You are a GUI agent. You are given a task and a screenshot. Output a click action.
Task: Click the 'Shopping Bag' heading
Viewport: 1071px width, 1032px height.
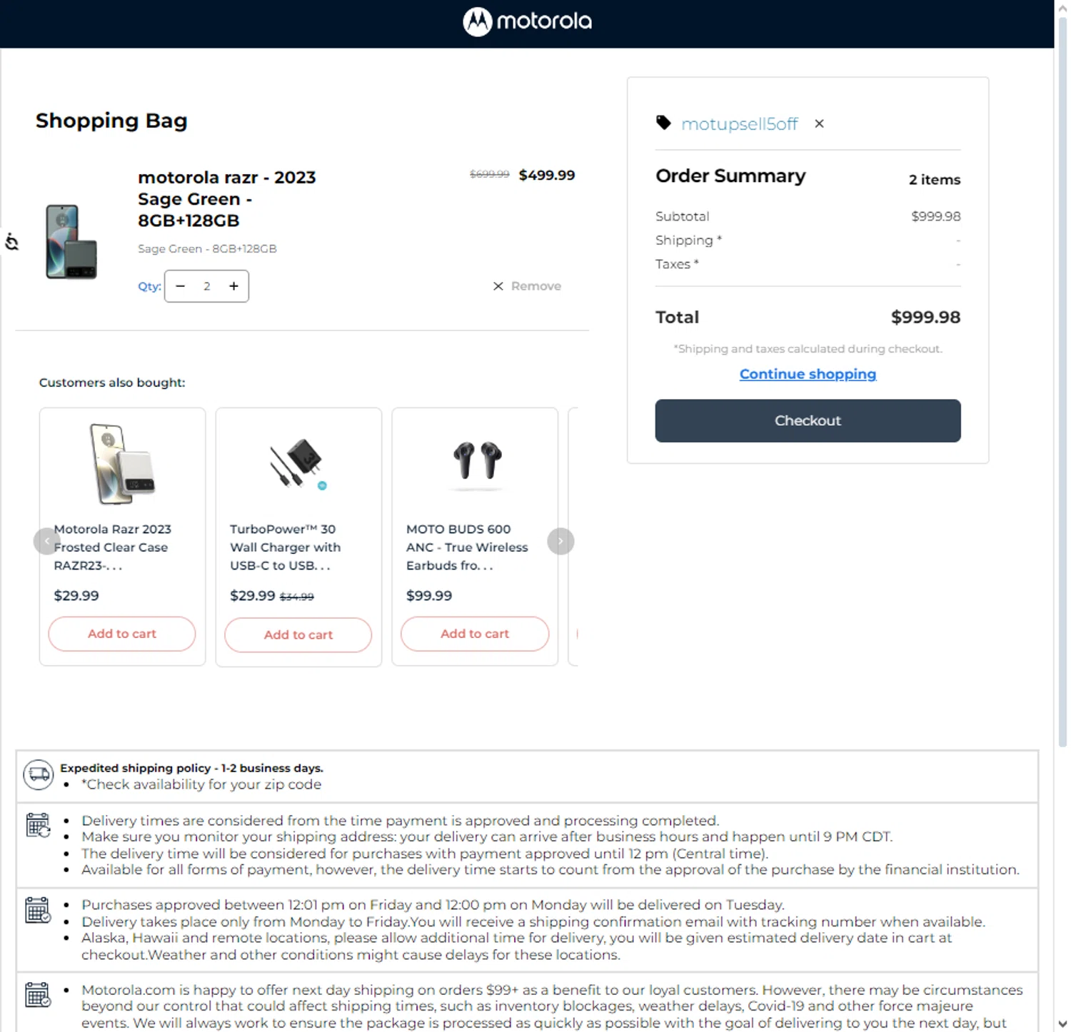point(111,121)
